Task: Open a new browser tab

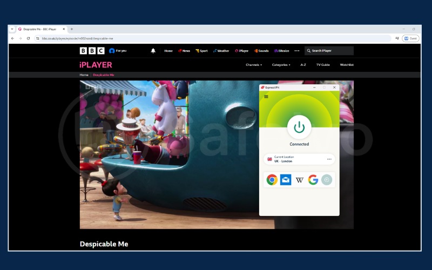Action: (x=72, y=29)
